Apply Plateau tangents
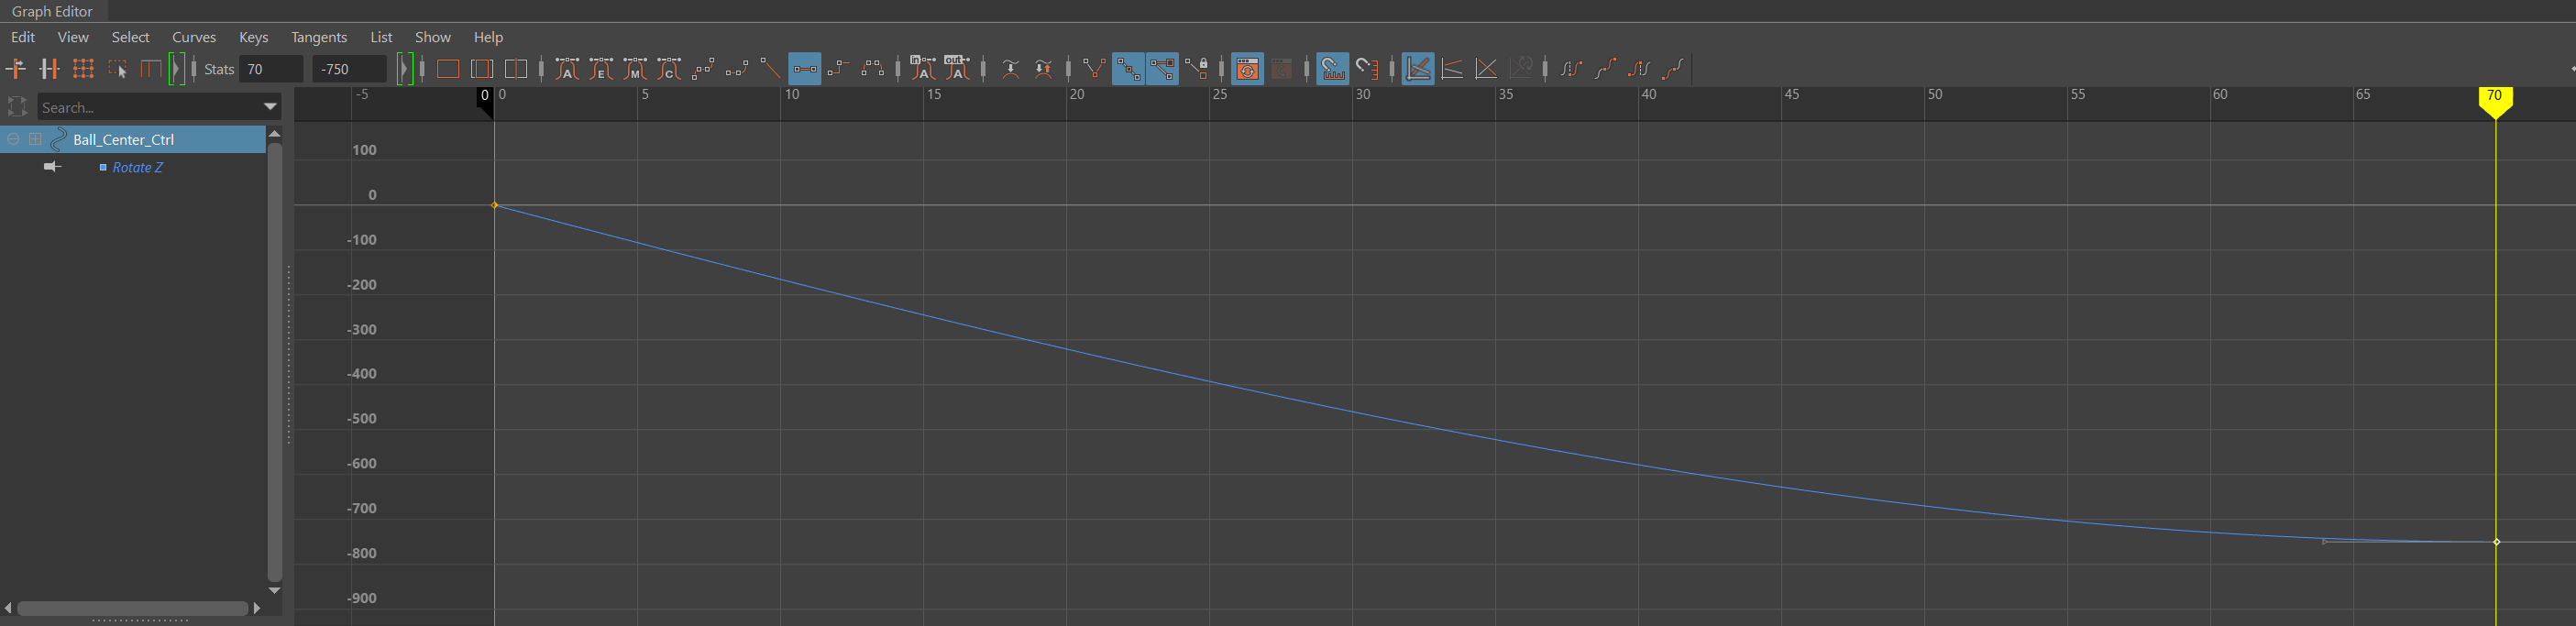Image resolution: width=2576 pixels, height=626 pixels. point(873,69)
